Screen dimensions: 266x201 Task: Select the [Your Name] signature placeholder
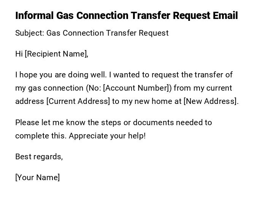tap(37, 177)
